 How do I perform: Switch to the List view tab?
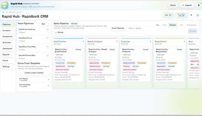[x=181, y=25]
